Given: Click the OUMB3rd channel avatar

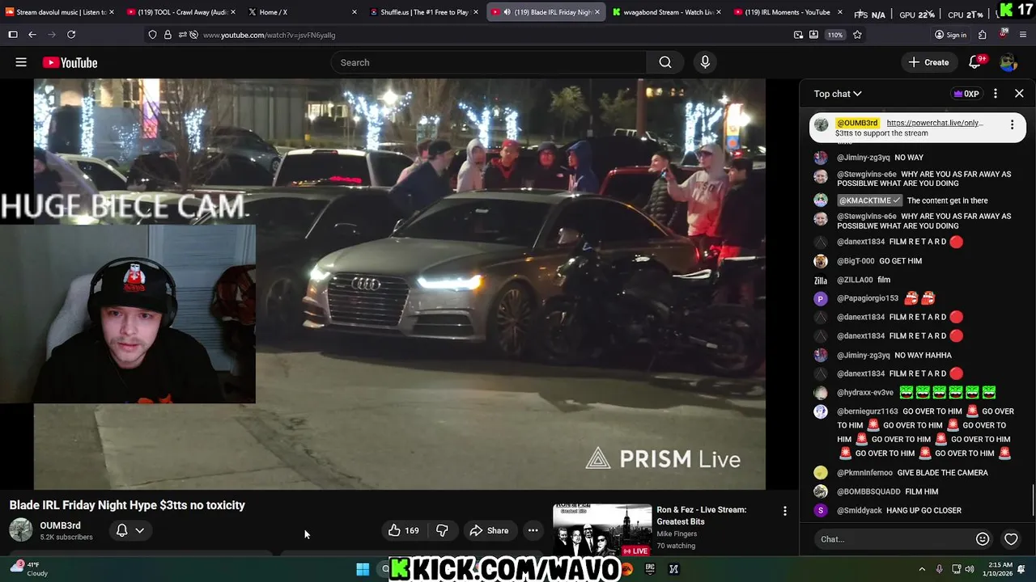Looking at the screenshot, I should [x=21, y=530].
